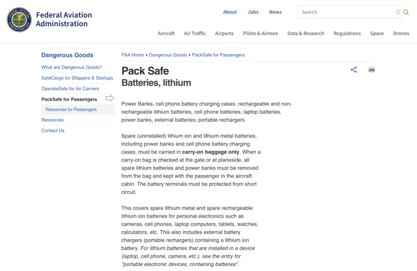Screen dimensions: 417x271
Task: Visit the Jobs page
Action: (253, 12)
